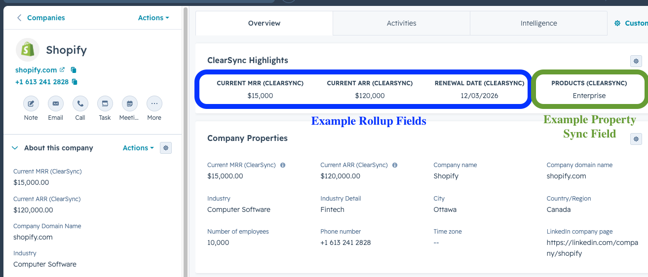The height and width of the screenshot is (277, 648).
Task: Open settings gear for About this company
Action: tap(166, 148)
